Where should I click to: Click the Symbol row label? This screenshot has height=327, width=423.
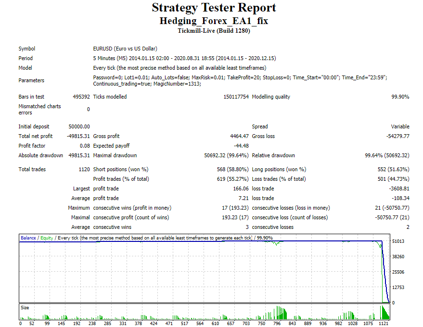click(26, 49)
